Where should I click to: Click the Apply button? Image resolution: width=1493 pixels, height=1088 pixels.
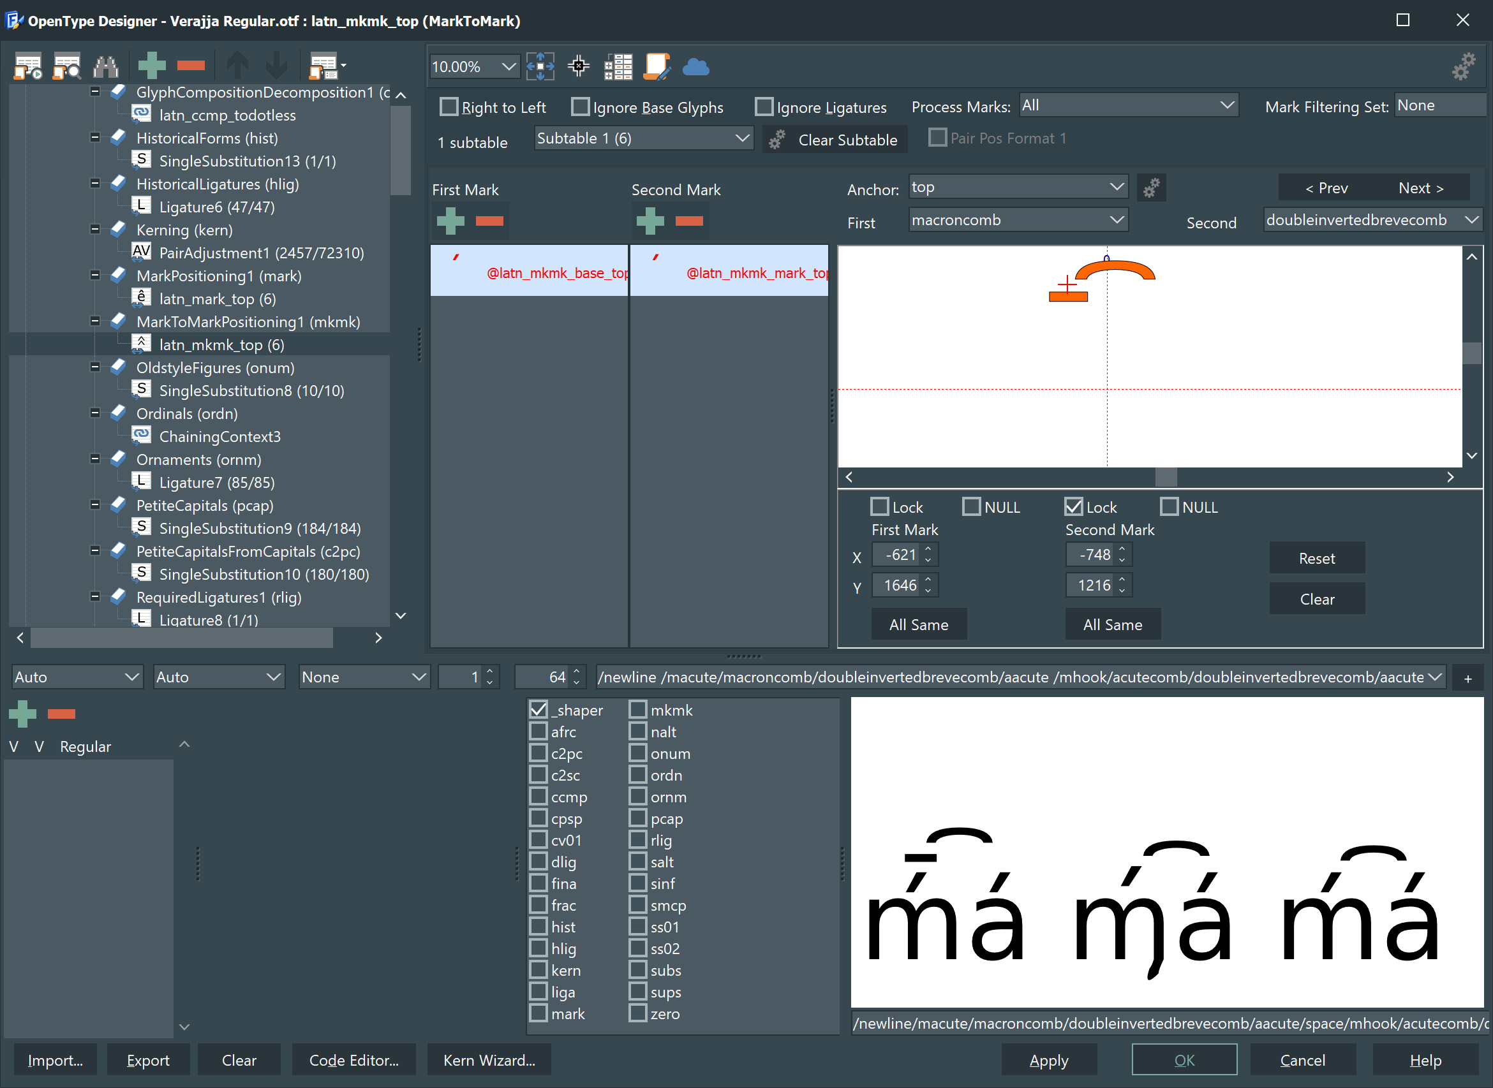click(x=1049, y=1061)
